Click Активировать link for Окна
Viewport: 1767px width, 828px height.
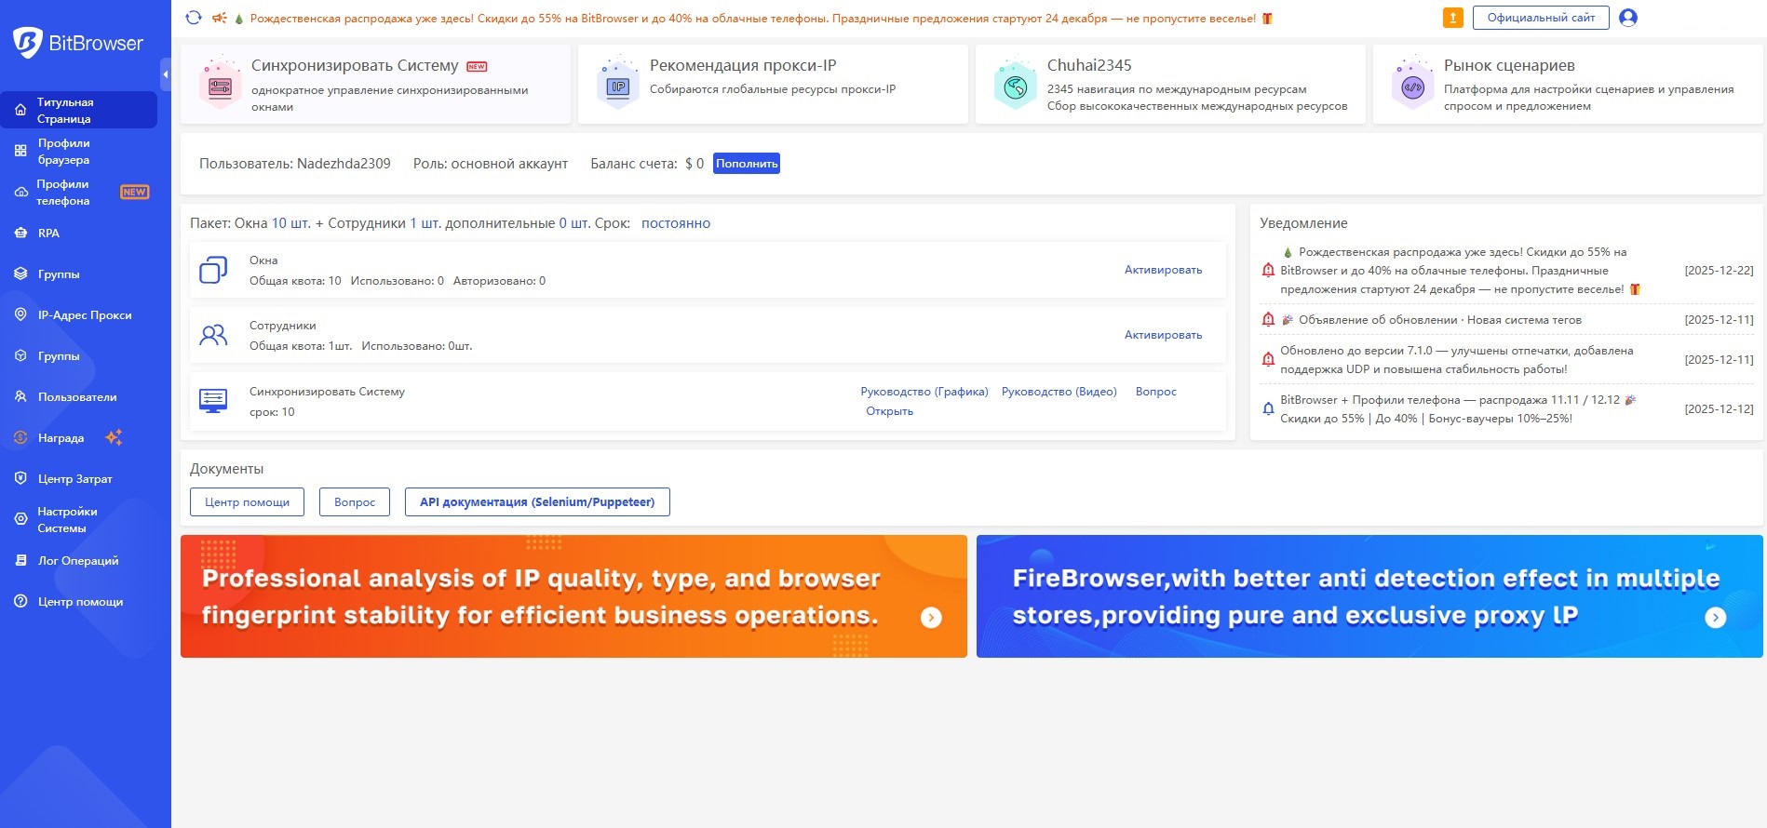coord(1163,270)
